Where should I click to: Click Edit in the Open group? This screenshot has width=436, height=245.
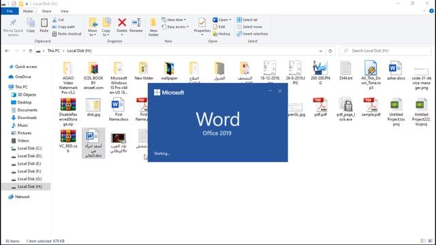click(x=219, y=27)
